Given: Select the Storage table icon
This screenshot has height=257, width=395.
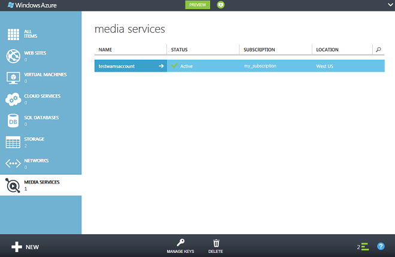Looking at the screenshot, I should [13, 142].
